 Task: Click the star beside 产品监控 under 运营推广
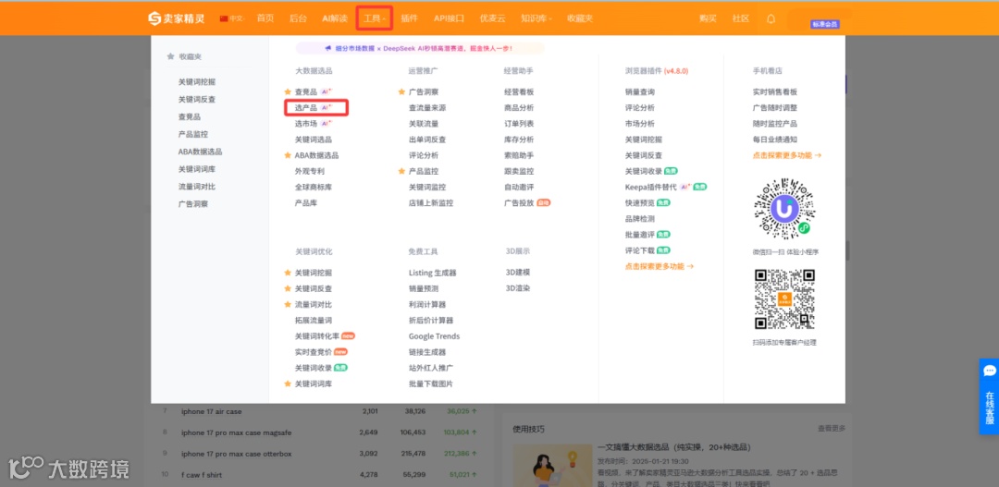(402, 171)
